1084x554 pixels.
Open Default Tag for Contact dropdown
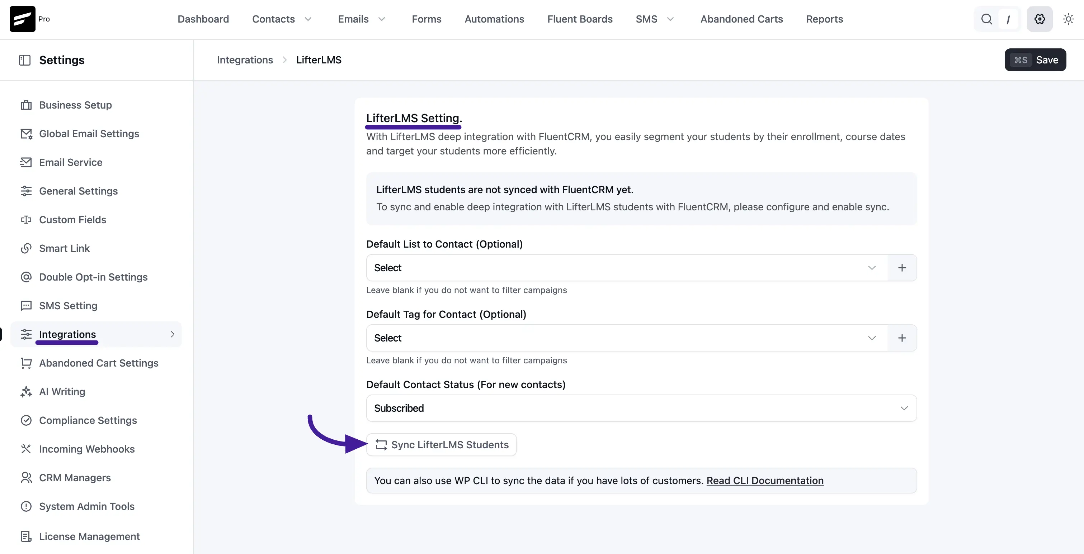627,338
